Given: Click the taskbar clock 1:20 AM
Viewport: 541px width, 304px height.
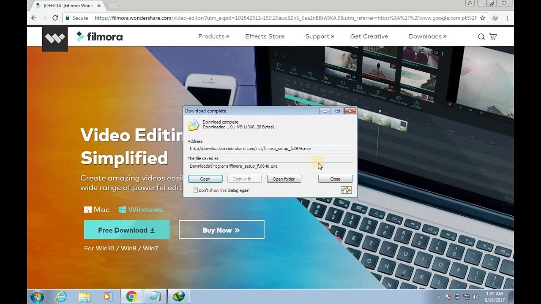Looking at the screenshot, I should (x=494, y=293).
